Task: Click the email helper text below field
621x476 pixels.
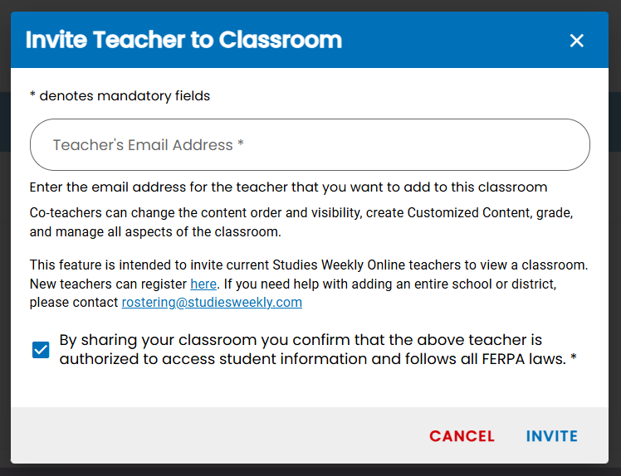Action: [288, 187]
